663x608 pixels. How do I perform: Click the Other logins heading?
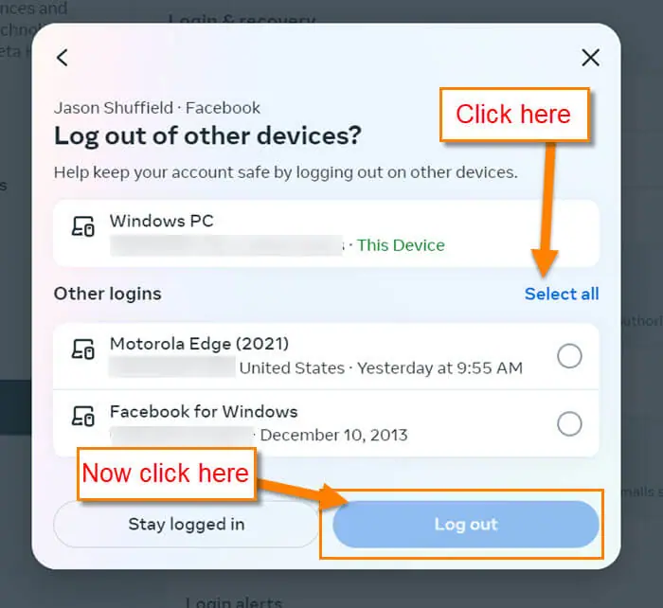107,294
